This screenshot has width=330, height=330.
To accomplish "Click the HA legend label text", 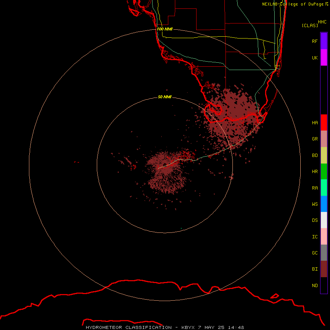I will tap(315, 122).
